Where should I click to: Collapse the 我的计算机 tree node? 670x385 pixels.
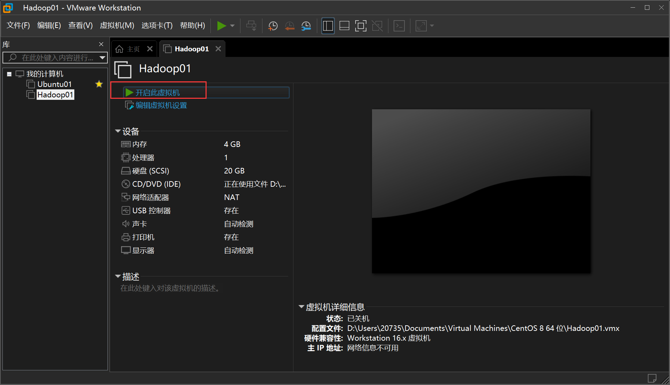[x=9, y=74]
